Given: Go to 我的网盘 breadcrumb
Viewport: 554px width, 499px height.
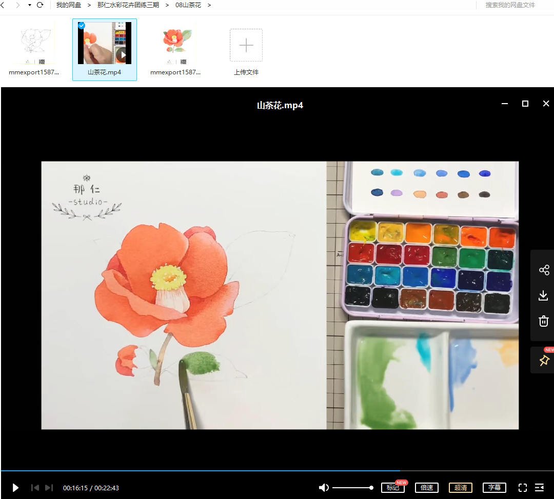Looking at the screenshot, I should (69, 5).
